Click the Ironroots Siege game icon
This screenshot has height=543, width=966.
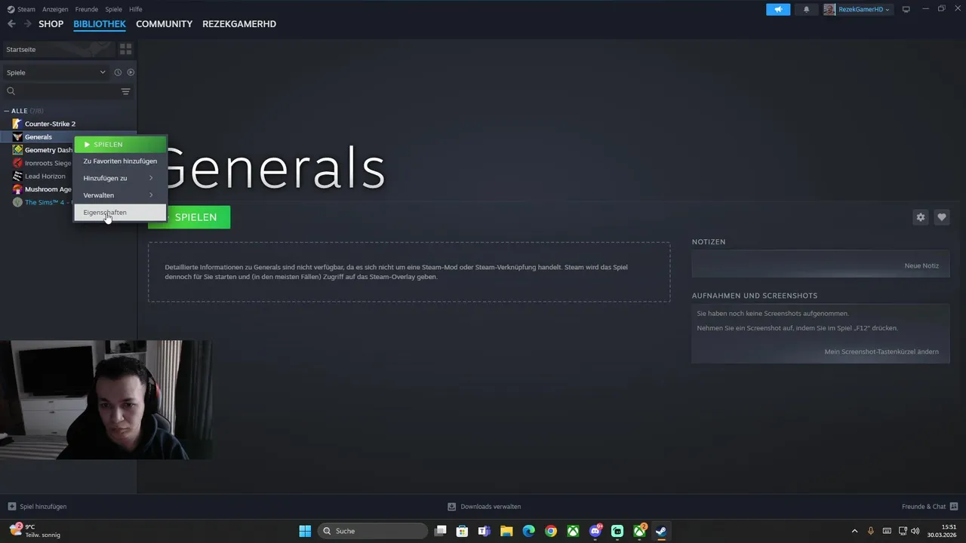pyautogui.click(x=17, y=163)
